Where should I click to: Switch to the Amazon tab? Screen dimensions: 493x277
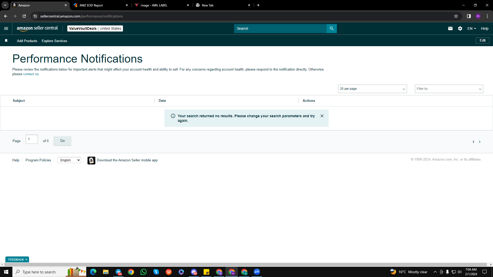pos(40,5)
